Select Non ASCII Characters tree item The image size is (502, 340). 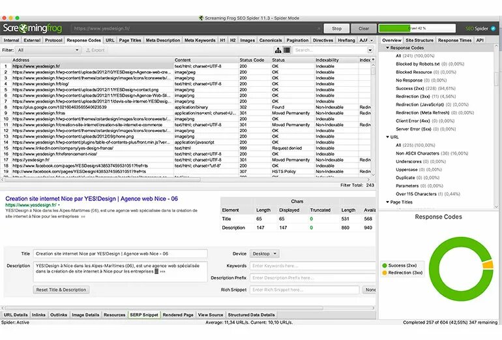pos(432,153)
